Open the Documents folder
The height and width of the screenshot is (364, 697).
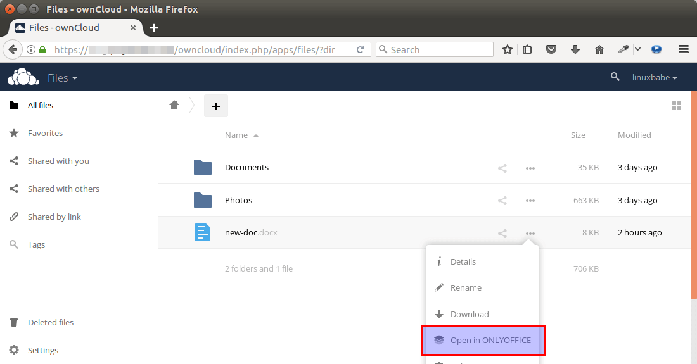[x=246, y=168]
